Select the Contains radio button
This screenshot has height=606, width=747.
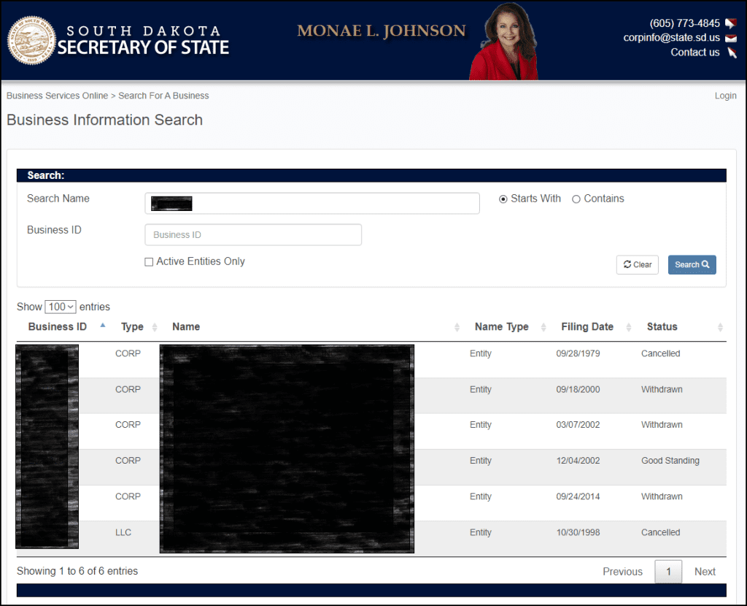click(x=576, y=199)
